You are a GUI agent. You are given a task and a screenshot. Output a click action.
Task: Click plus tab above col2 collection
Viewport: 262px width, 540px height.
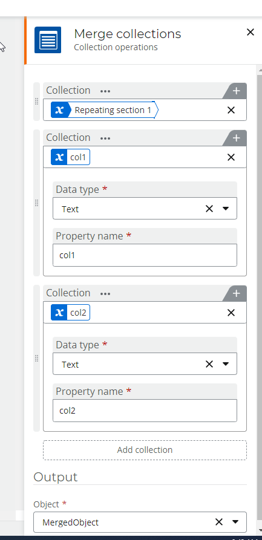click(236, 293)
